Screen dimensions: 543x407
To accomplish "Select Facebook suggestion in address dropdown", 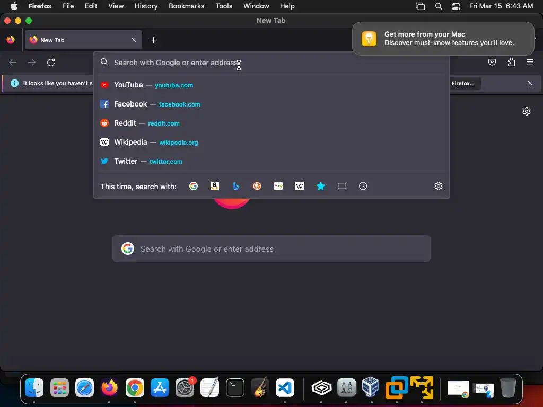I will [271, 104].
